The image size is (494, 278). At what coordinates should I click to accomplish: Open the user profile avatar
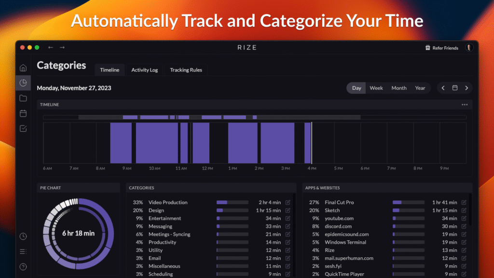pos(469,48)
